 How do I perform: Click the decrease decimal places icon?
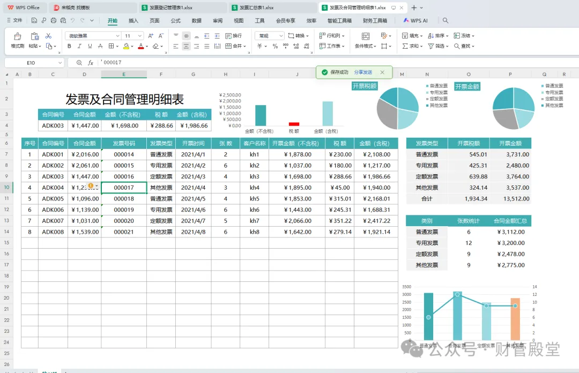click(307, 46)
